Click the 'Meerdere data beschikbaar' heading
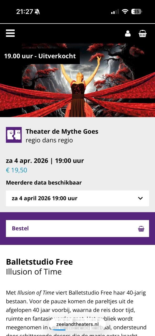Viewport: 155px width, 336px height. [44, 182]
